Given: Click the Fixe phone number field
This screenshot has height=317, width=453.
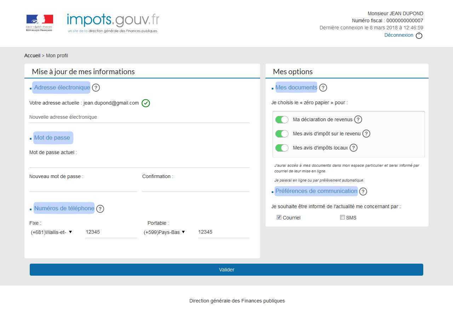Looking at the screenshot, I should [111, 232].
